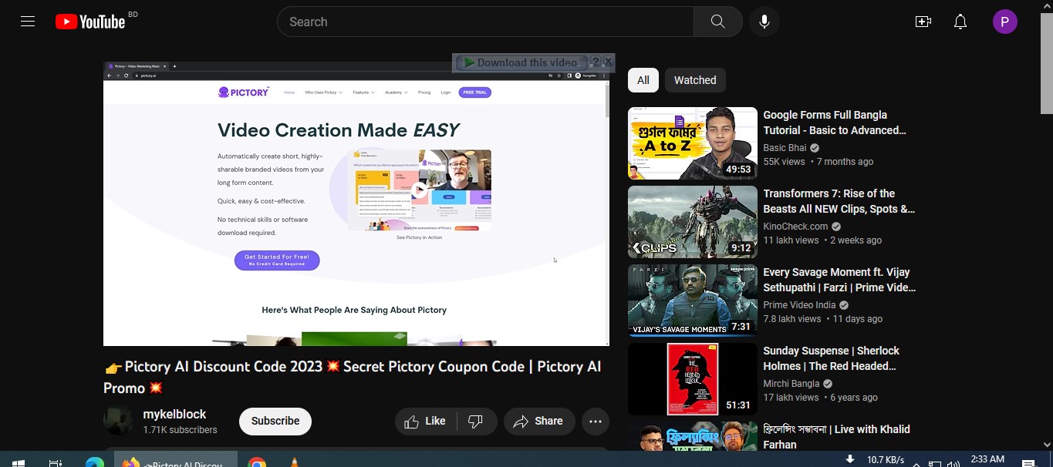Open Live with Khalid Farhan video title
Image resolution: width=1053 pixels, height=467 pixels.
[x=836, y=437]
